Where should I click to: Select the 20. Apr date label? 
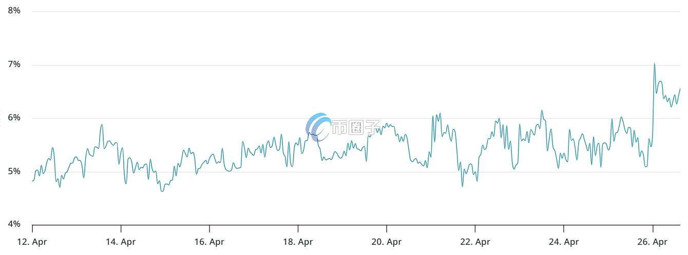tap(387, 242)
